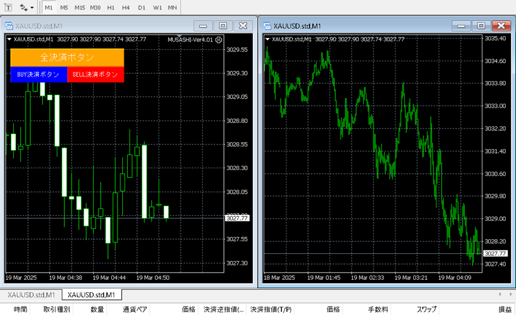The width and height of the screenshot is (516, 315).
Task: Close the left XAUUSD chart window
Action: pyautogui.click(x=243, y=25)
